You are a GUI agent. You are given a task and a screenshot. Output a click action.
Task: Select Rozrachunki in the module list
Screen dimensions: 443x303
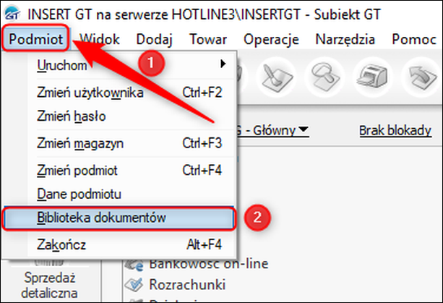188,283
